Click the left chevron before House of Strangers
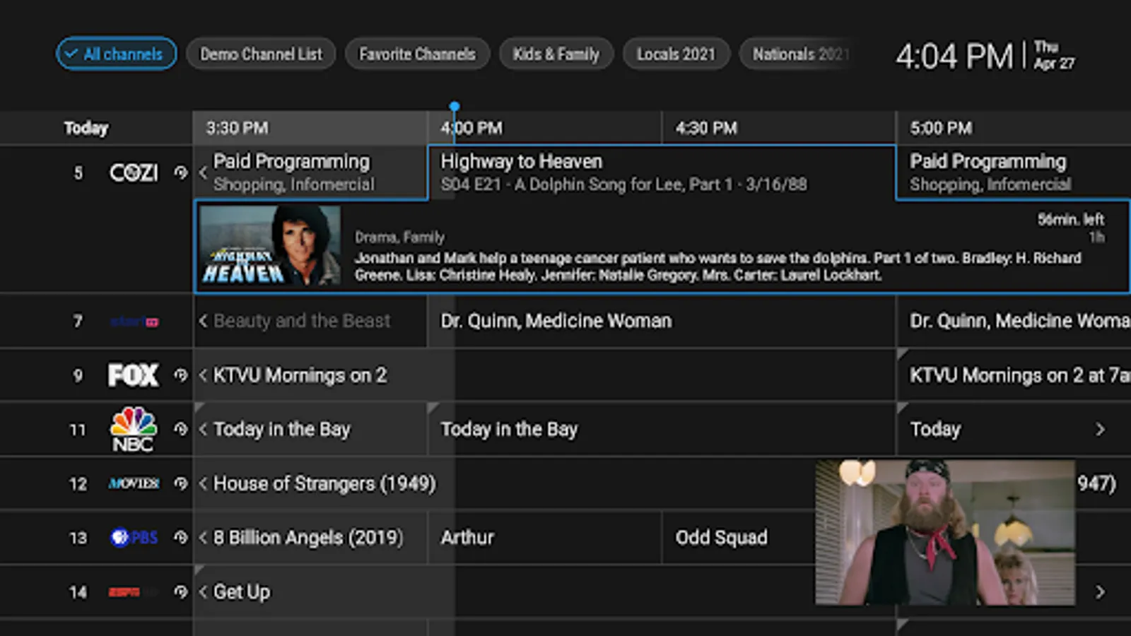1131x636 pixels. coord(203,483)
